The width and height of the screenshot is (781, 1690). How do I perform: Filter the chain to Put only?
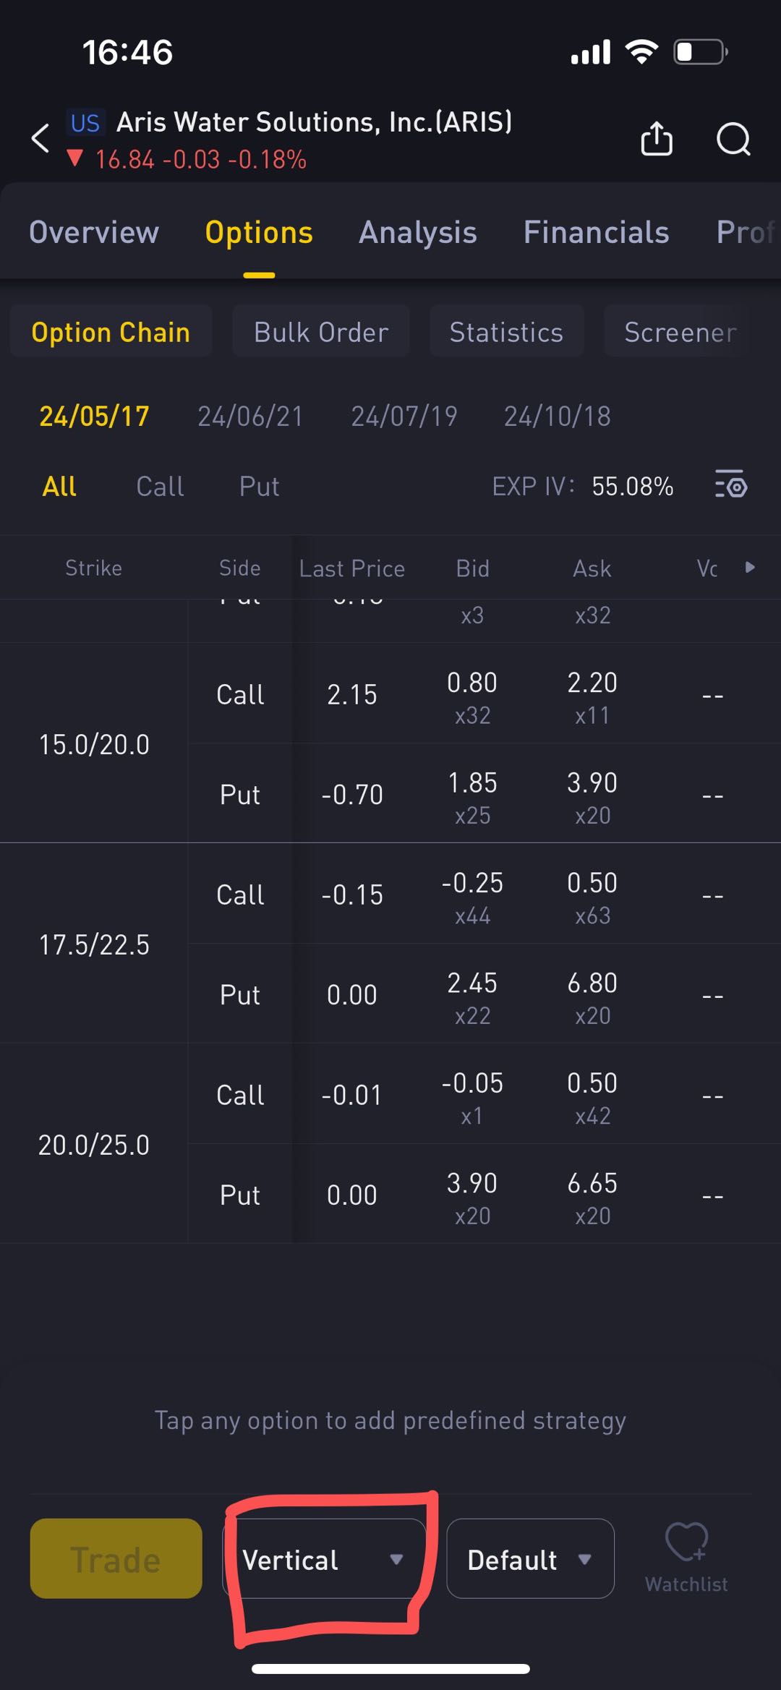coord(259,486)
